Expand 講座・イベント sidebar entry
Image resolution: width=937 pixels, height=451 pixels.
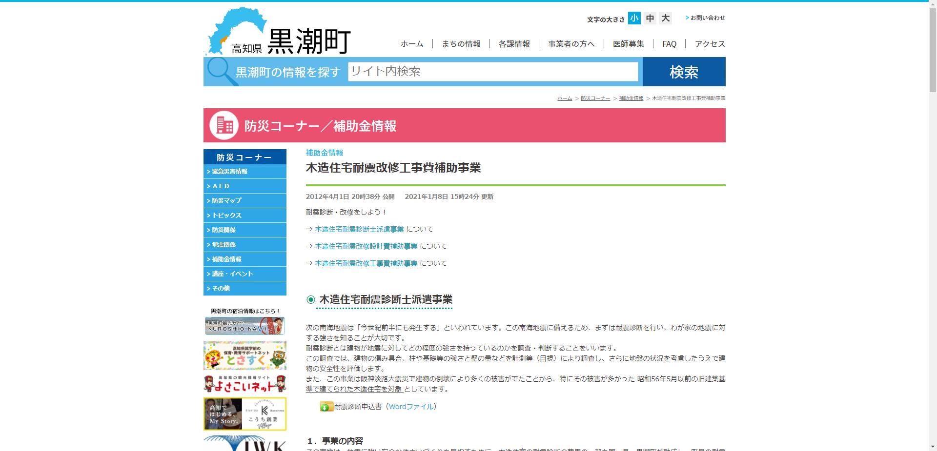tap(229, 274)
